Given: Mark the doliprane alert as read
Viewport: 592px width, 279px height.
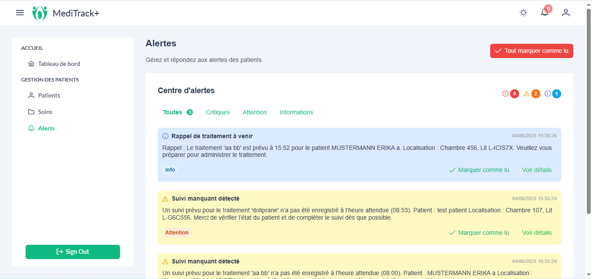Looking at the screenshot, I should 479,233.
